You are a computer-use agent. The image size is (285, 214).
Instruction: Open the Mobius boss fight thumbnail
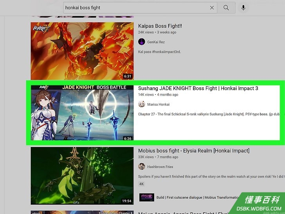(x=82, y=176)
